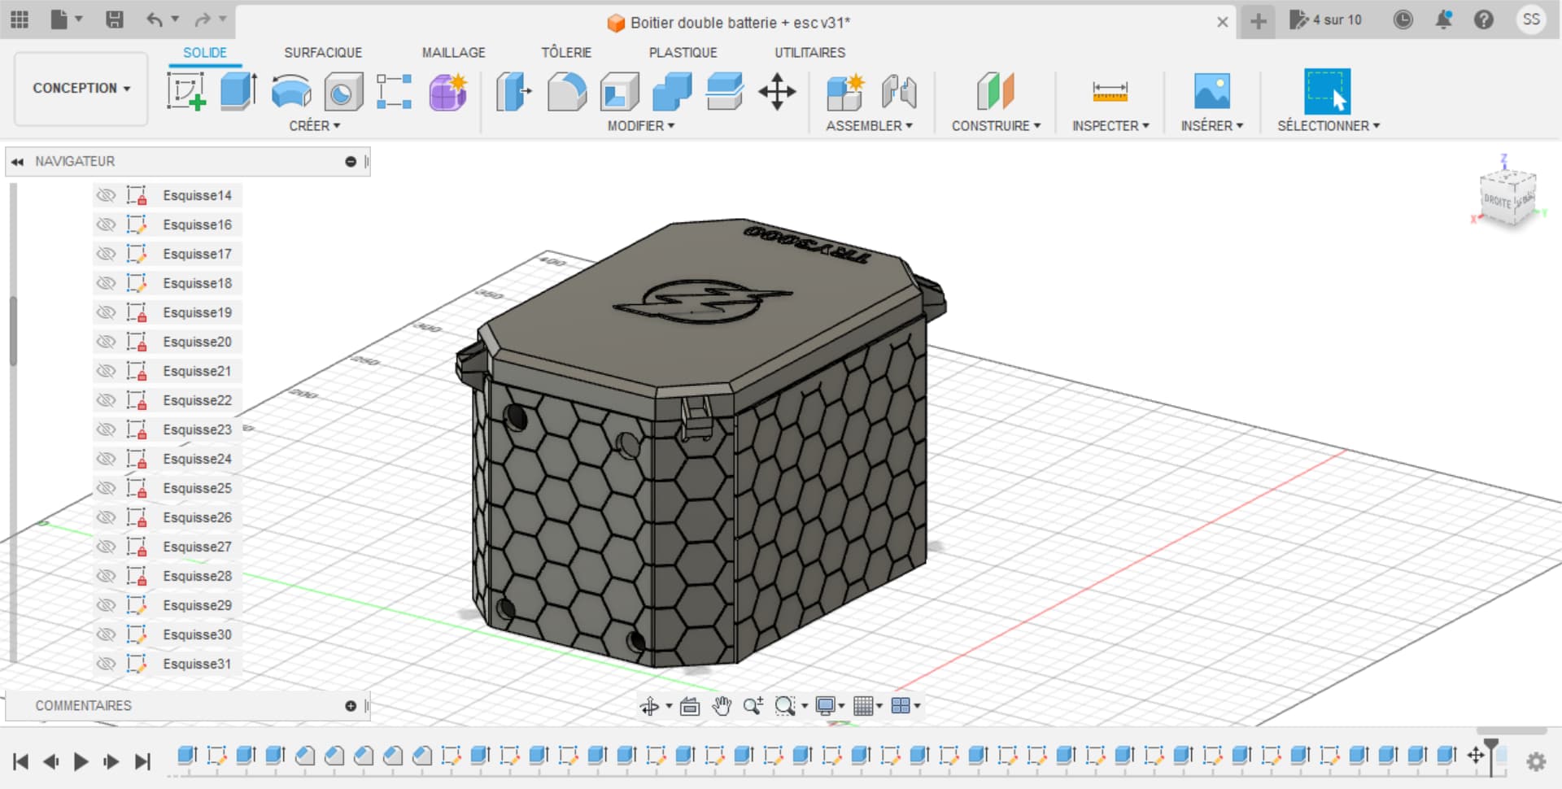Jump to timeline start
Screen dimensions: 1562x789
[x=21, y=761]
